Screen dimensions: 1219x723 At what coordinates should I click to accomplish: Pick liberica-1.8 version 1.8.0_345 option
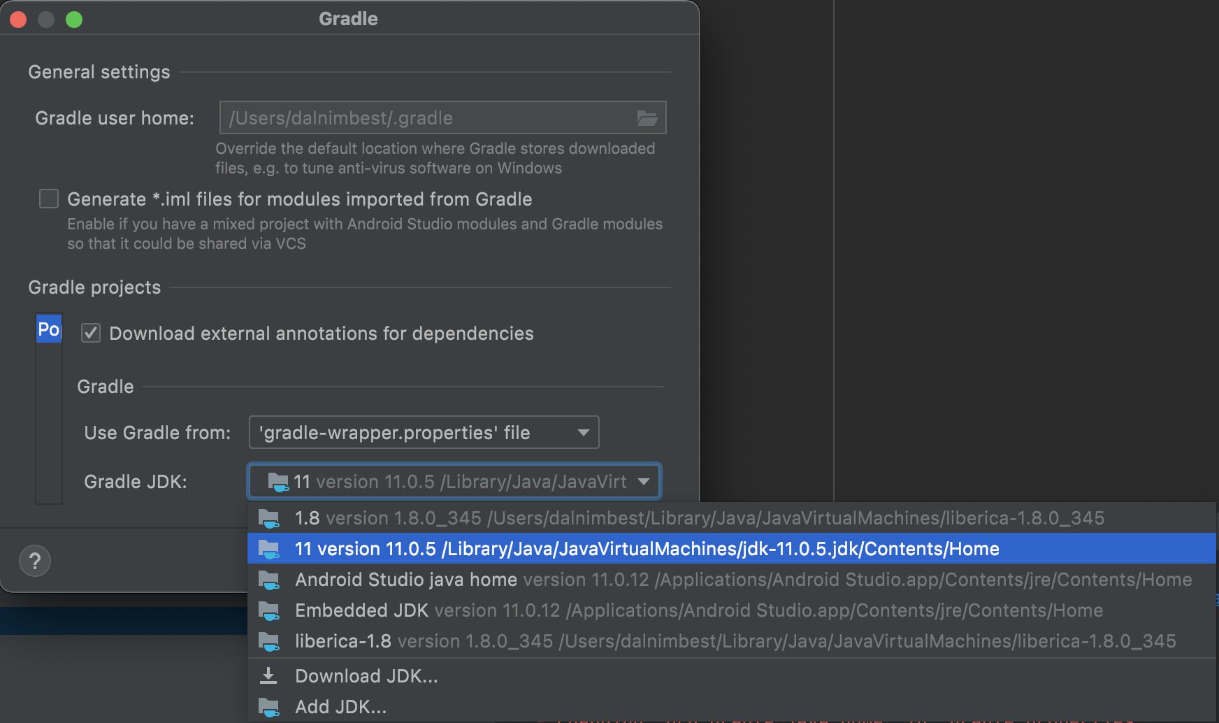click(x=732, y=641)
